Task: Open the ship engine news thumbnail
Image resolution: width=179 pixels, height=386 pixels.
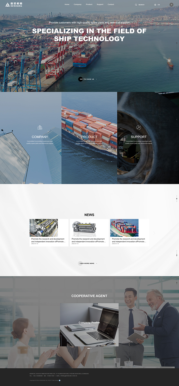Action: pyautogui.click(x=84, y=228)
